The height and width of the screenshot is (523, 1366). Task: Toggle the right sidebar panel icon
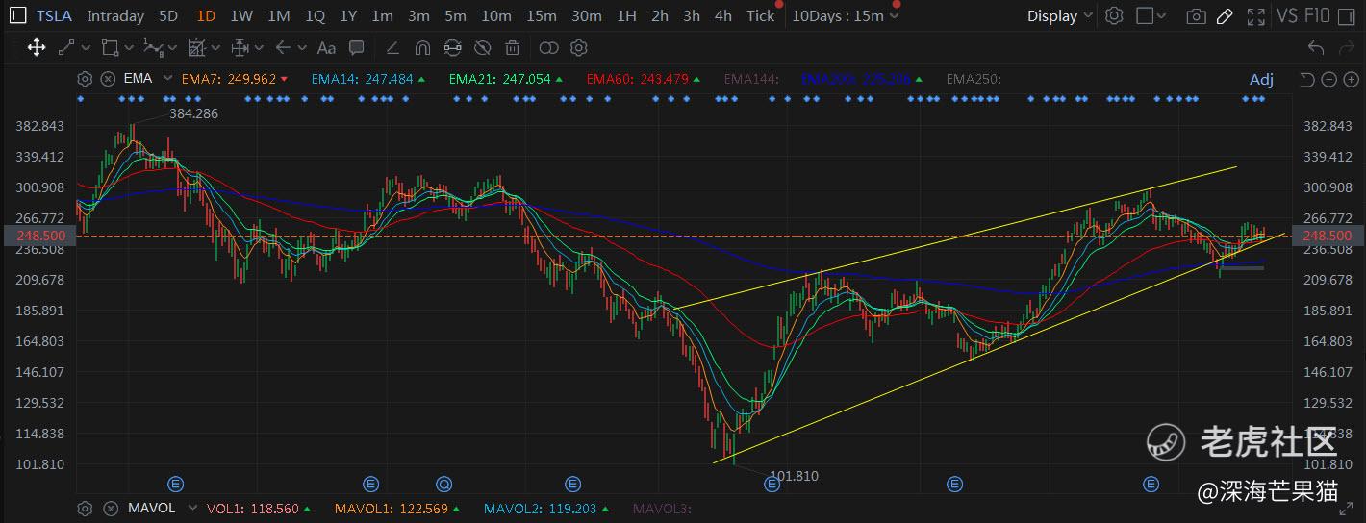[x=1347, y=15]
